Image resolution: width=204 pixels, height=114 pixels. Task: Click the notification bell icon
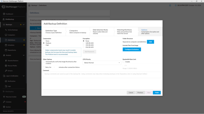click(x=170, y=6)
